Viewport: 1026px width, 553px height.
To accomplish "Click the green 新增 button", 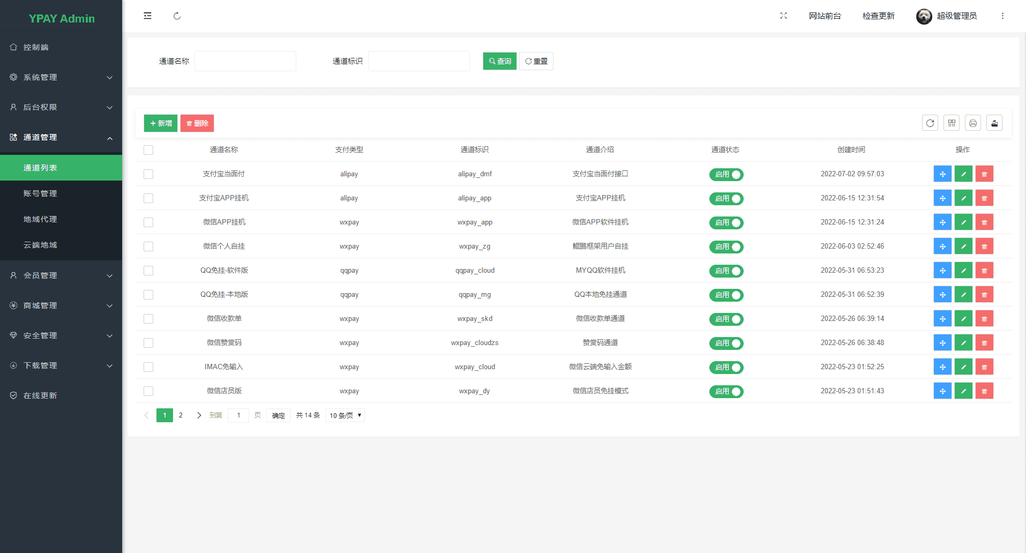I will pos(161,123).
